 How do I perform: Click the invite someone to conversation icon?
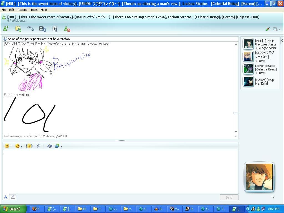(6, 29)
